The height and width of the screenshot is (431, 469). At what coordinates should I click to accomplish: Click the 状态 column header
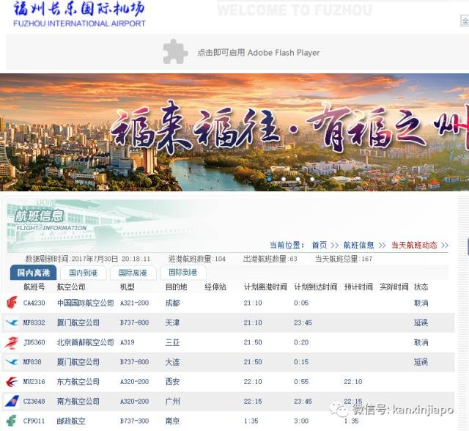coord(421,287)
